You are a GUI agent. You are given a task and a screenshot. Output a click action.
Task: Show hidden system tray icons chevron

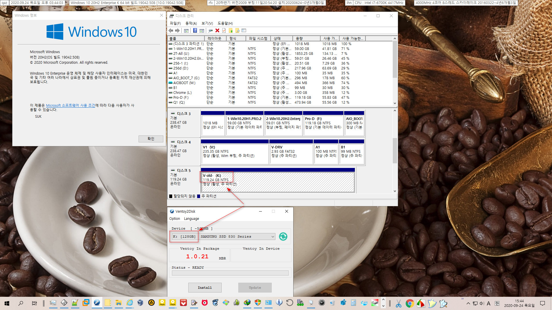[x=468, y=303]
